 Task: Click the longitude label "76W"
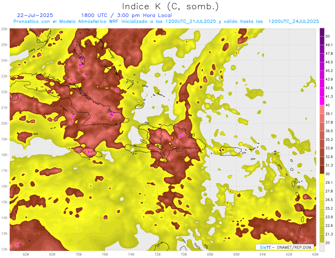coord(105,254)
